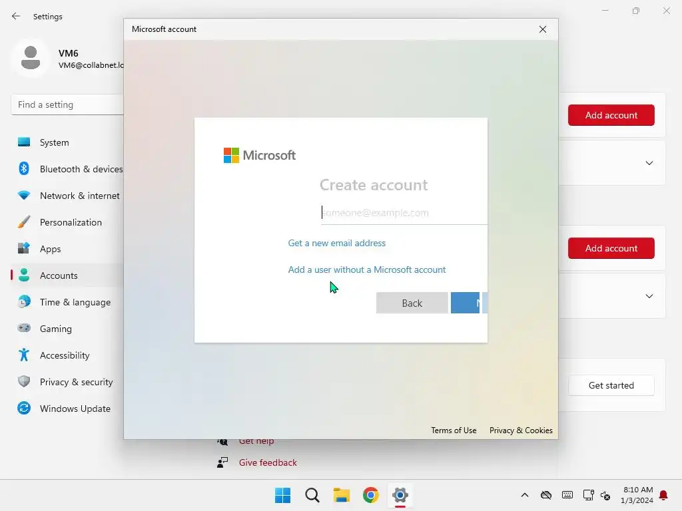Open the Apps icon in sidebar
The width and height of the screenshot is (682, 511).
(24, 249)
